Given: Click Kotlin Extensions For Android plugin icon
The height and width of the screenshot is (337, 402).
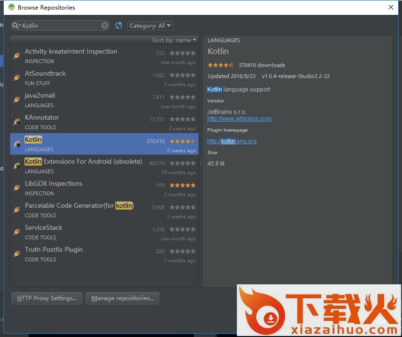Looking at the screenshot, I should pyautogui.click(x=17, y=166).
